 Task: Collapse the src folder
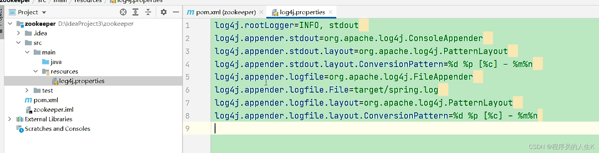coord(19,43)
